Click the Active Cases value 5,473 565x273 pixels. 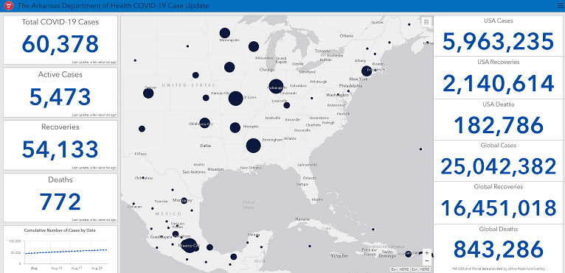coord(60,97)
